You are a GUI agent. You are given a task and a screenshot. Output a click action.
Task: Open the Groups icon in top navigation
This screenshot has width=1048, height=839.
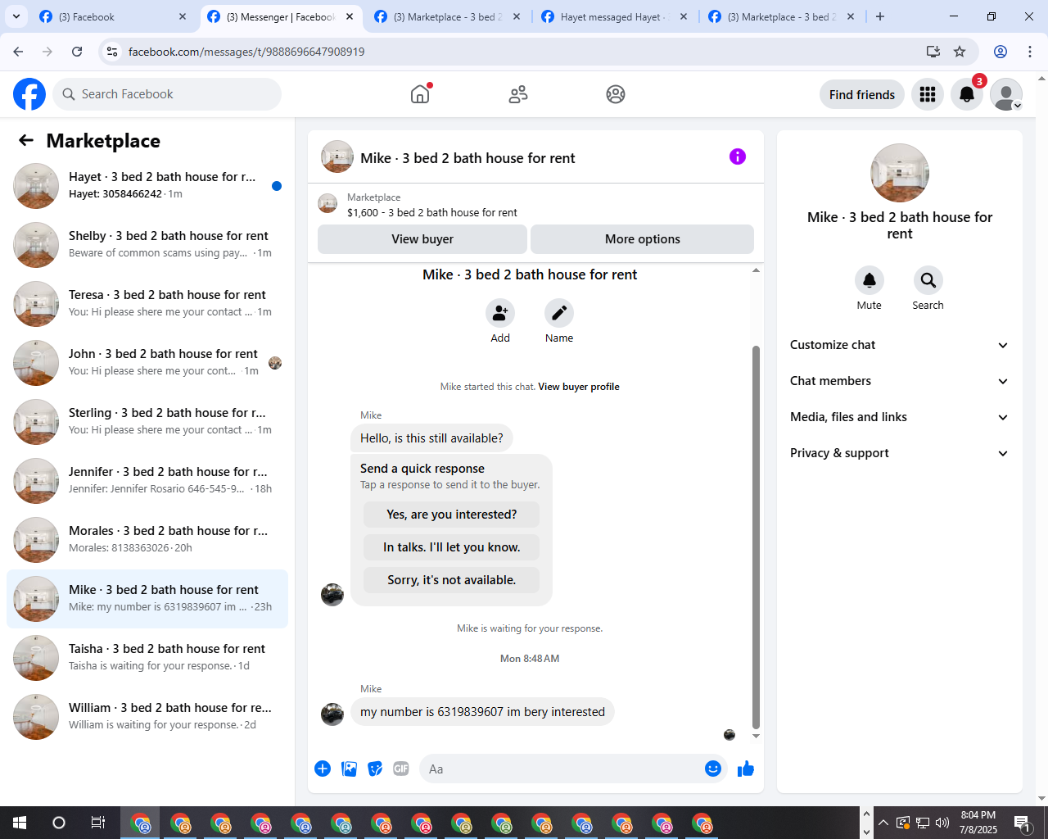(616, 94)
